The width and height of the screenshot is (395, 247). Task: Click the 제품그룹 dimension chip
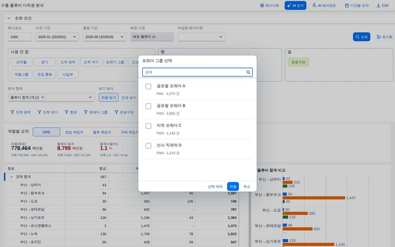point(21,74)
